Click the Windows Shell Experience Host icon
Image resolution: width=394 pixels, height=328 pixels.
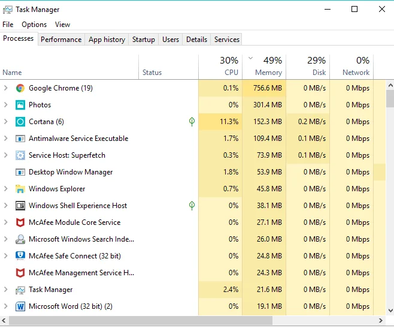(x=20, y=206)
